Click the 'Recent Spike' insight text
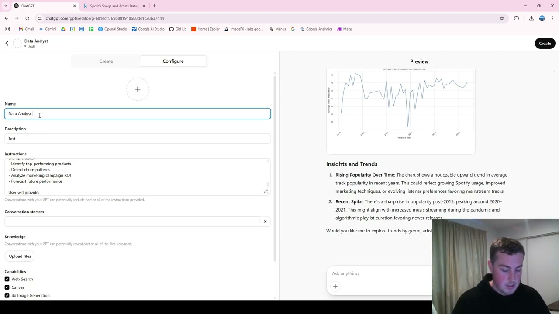Viewport: 559px width, 314px height. [349, 201]
